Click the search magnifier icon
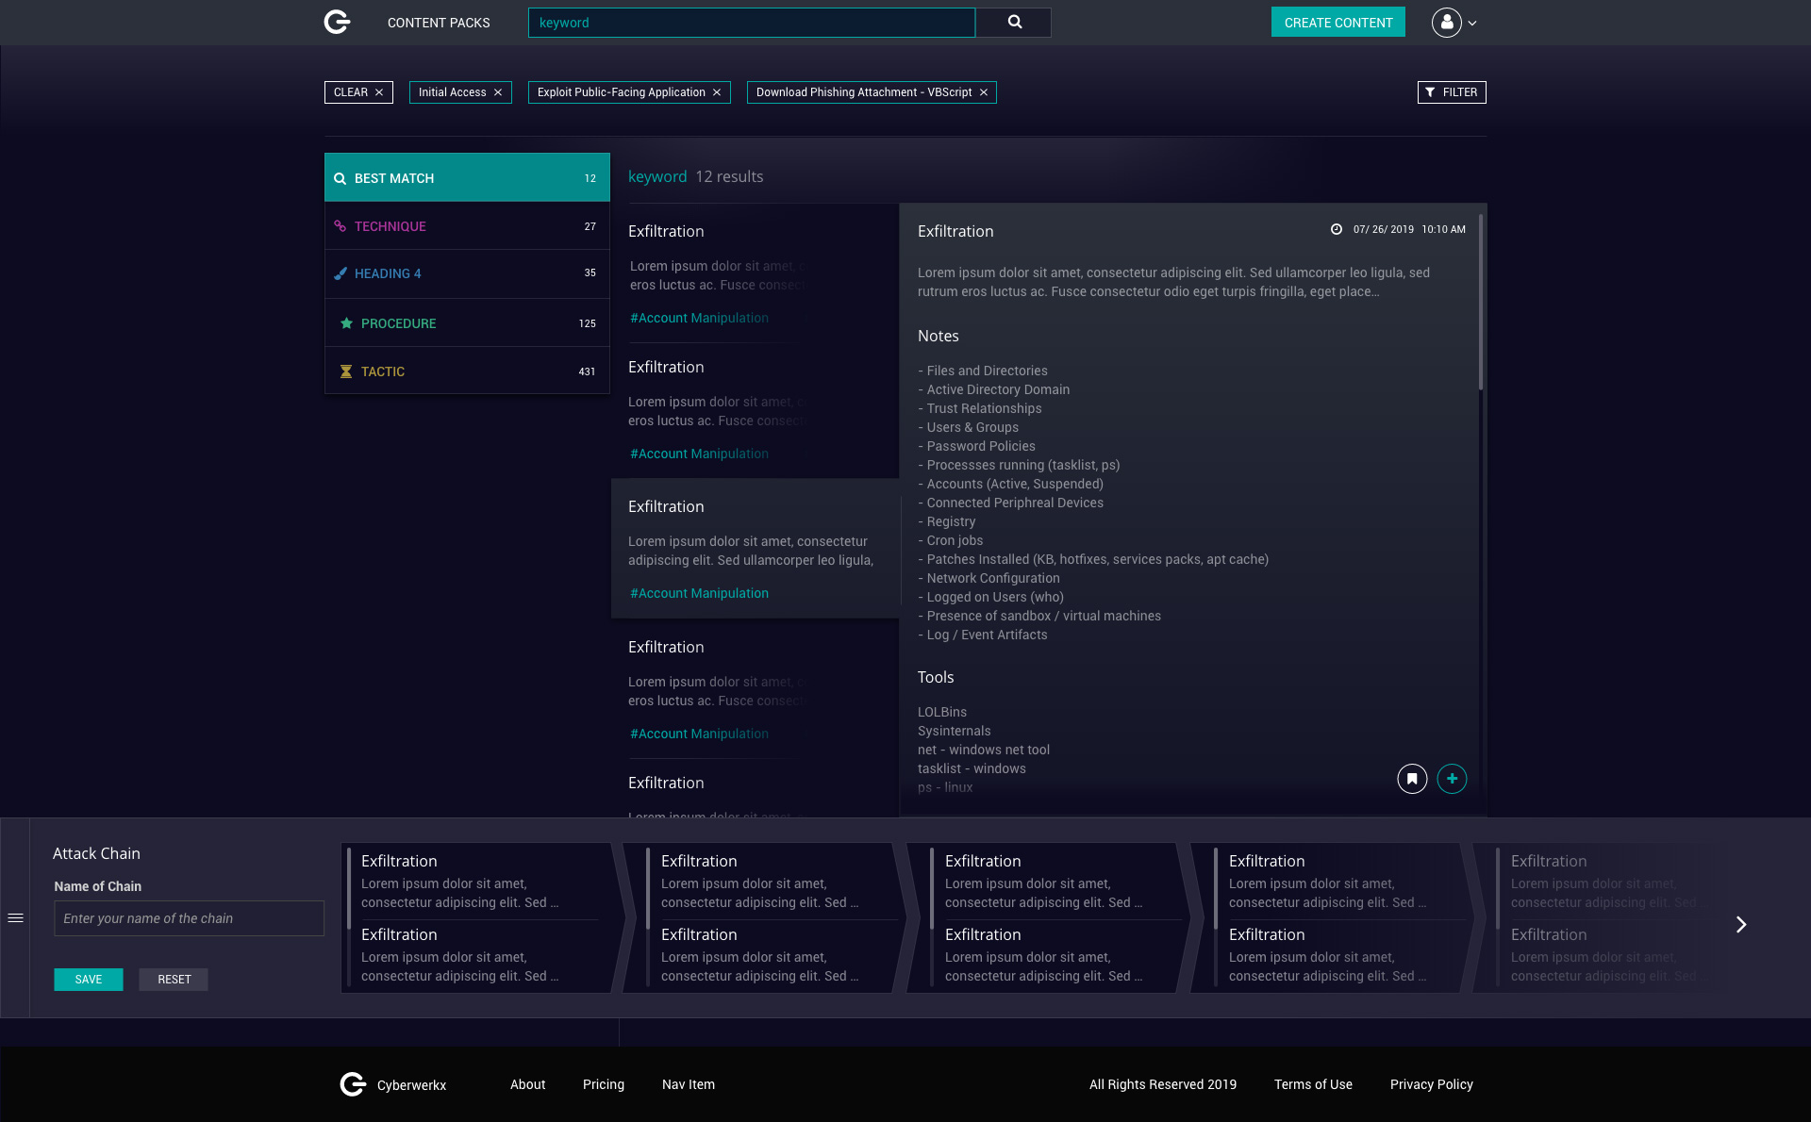Screen dimensions: 1811x1122 point(1013,22)
